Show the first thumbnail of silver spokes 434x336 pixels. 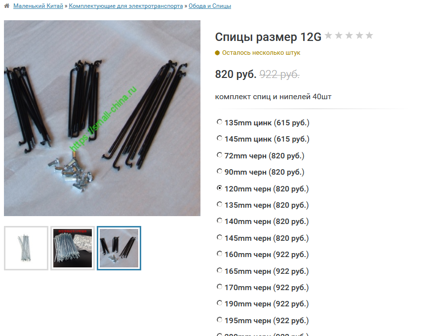pos(26,248)
